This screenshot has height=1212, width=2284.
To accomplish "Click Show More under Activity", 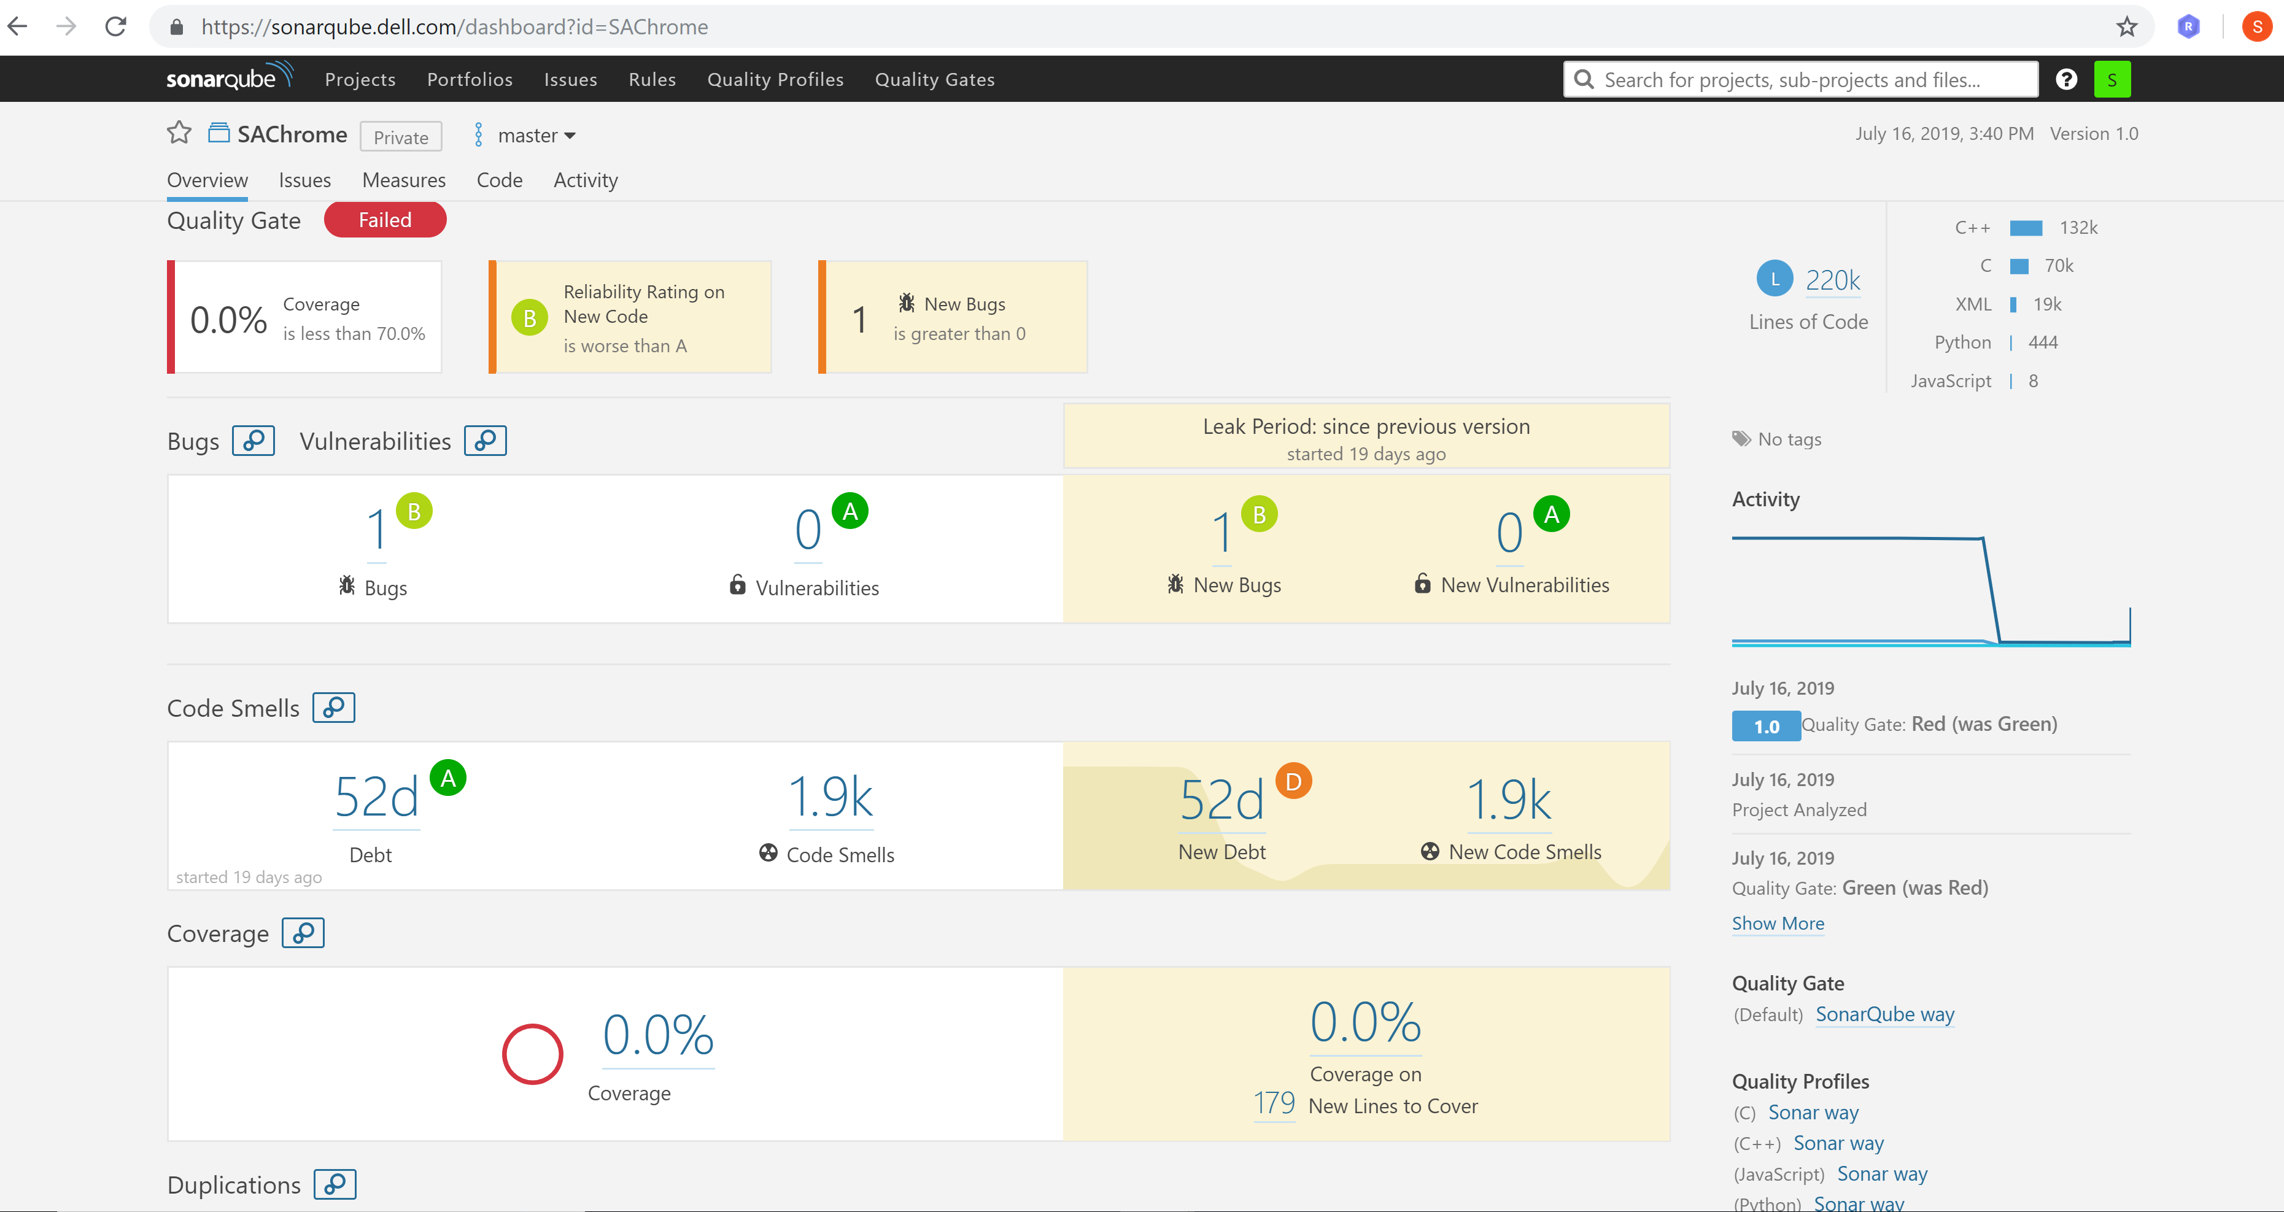I will 1778,923.
